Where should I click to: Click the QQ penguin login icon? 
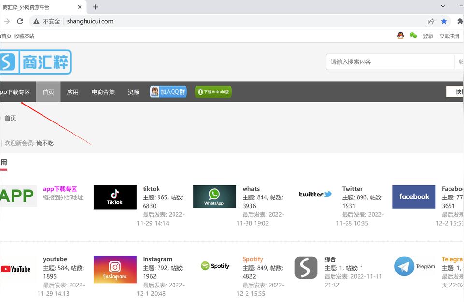tap(400, 36)
